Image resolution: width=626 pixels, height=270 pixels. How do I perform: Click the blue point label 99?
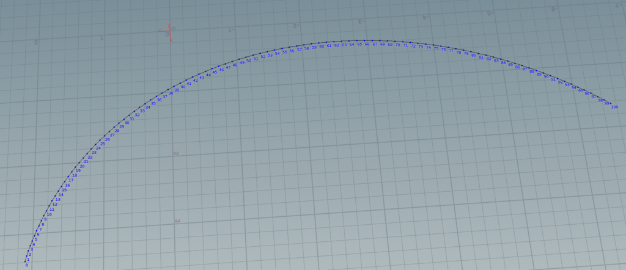pyautogui.click(x=607, y=104)
